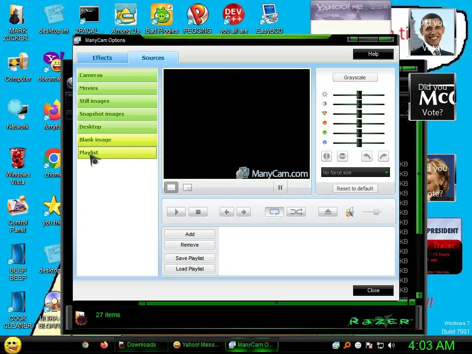Adjust the brightness slider
472x354 pixels.
(x=359, y=95)
